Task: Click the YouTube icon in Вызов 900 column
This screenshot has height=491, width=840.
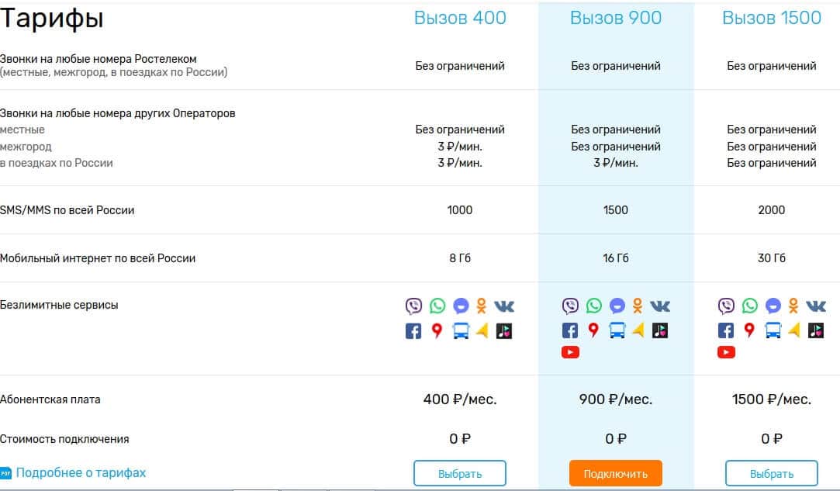Action: coord(570,352)
